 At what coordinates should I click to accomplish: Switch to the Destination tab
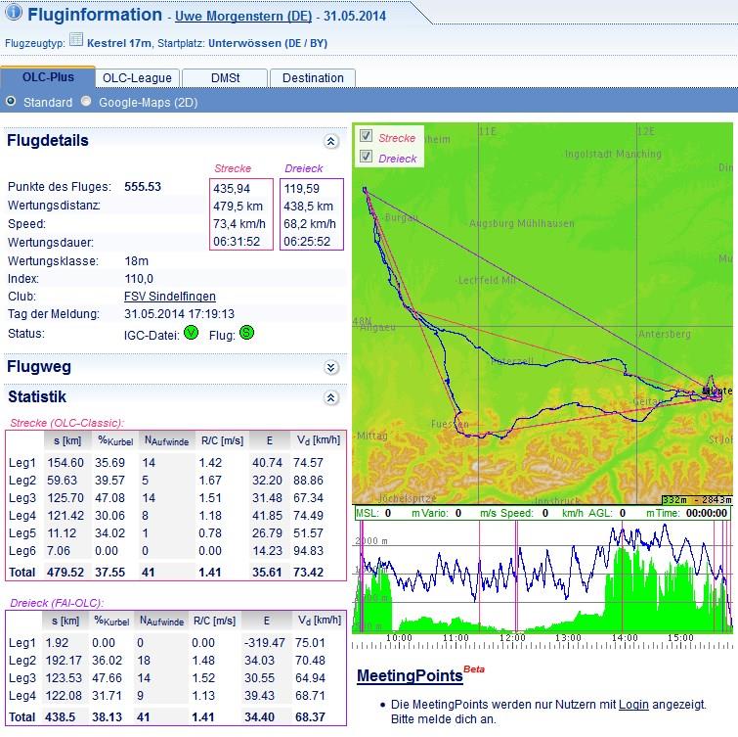313,78
